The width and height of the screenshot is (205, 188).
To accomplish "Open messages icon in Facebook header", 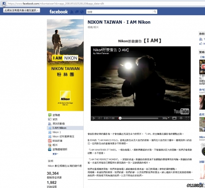I will click(77, 12).
